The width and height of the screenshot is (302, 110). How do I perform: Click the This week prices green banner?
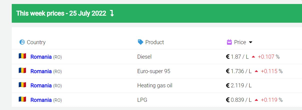(157, 13)
